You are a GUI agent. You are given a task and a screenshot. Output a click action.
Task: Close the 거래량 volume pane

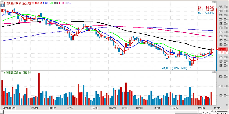tap(215, 72)
